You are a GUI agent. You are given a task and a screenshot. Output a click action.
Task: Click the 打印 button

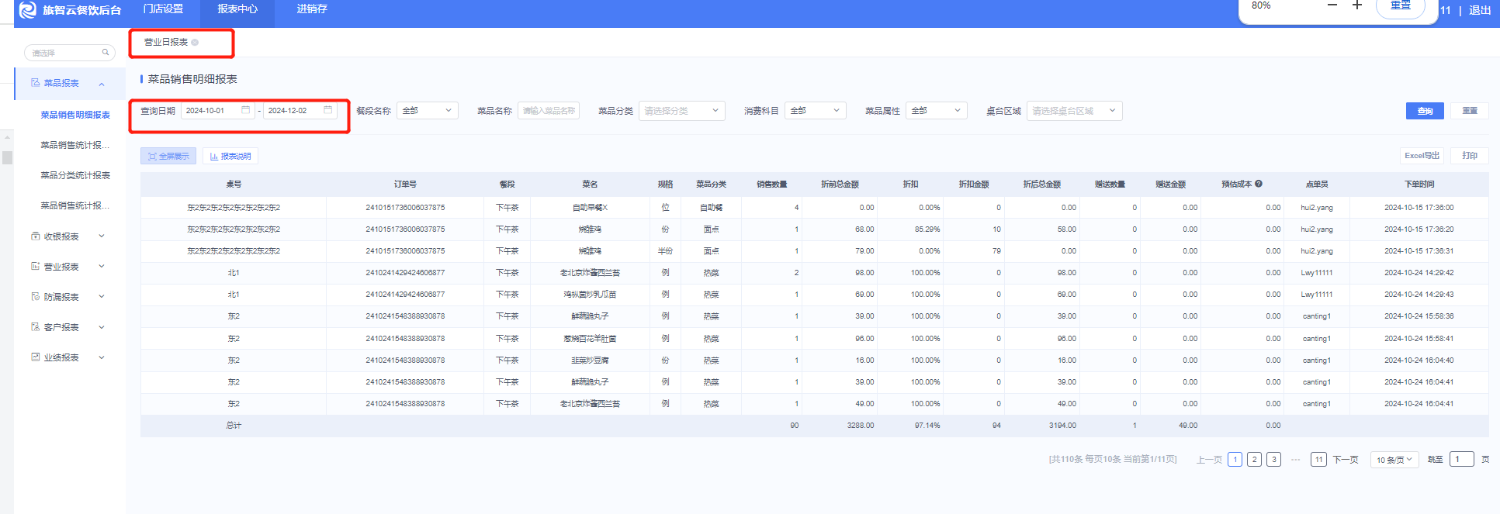pos(1470,156)
